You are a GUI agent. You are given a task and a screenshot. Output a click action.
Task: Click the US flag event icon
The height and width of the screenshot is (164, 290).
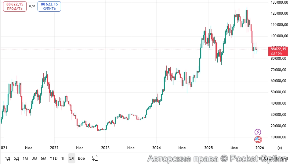click(258, 140)
